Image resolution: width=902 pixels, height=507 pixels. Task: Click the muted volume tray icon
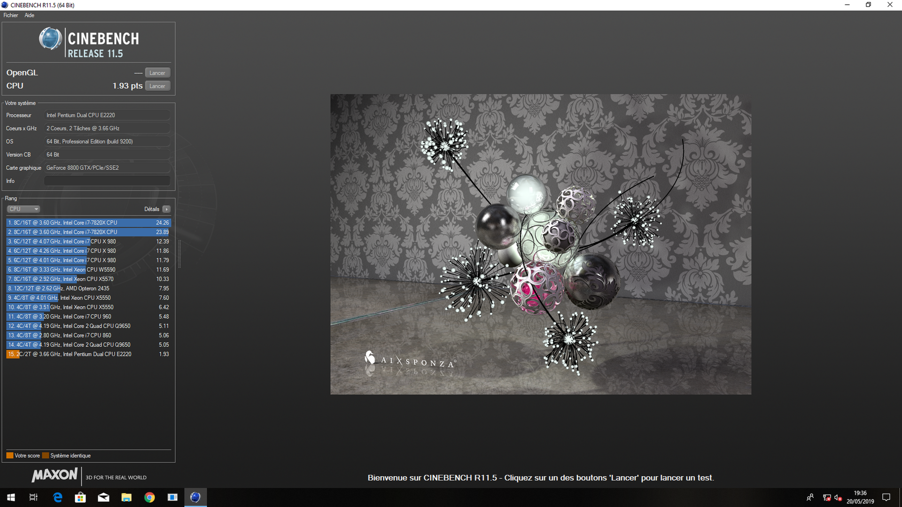[x=838, y=498]
